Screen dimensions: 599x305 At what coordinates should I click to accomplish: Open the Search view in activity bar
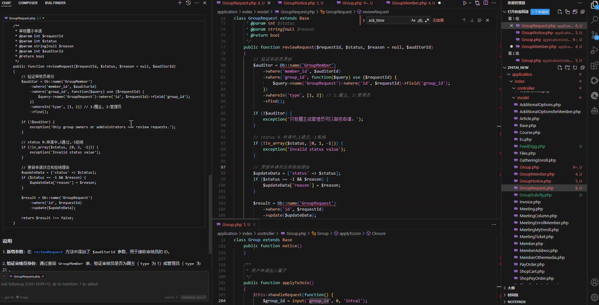click(x=594, y=20)
